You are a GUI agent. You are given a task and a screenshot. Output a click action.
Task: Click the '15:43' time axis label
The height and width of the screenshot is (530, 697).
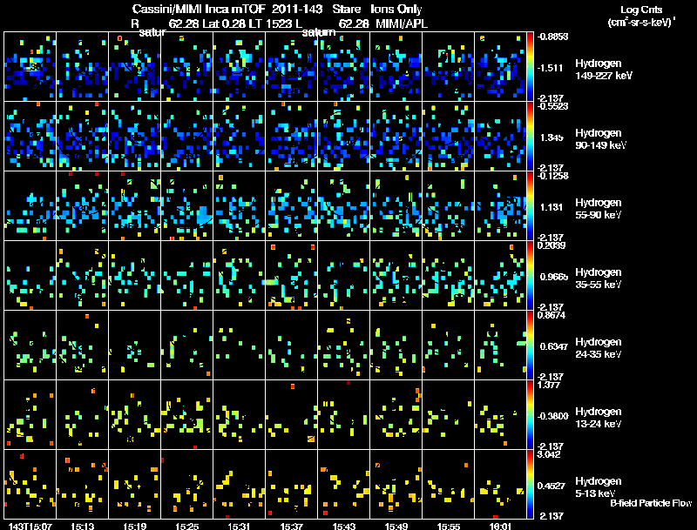coord(343,526)
